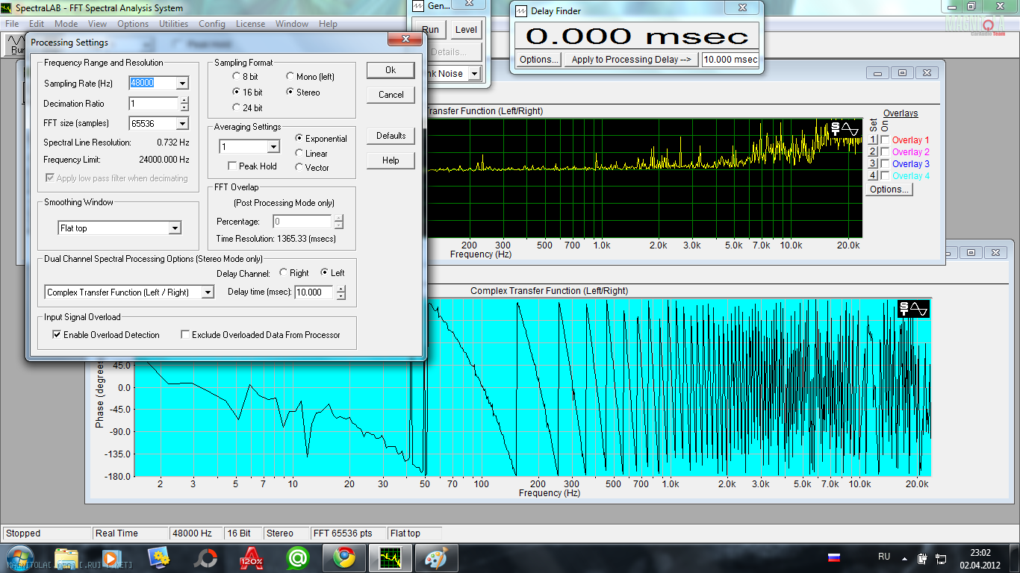Click Ok in Processing Settings
This screenshot has height=573, width=1020.
391,70
